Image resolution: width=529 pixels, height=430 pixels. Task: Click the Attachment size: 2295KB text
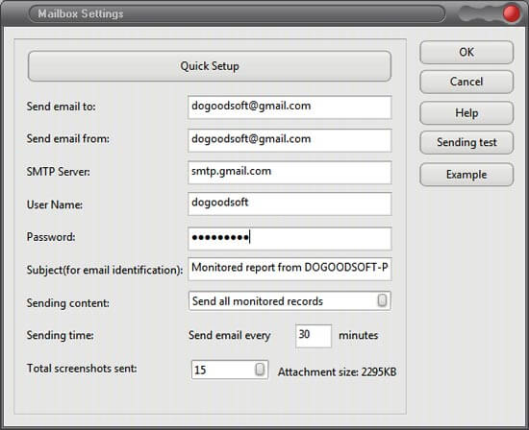337,372
